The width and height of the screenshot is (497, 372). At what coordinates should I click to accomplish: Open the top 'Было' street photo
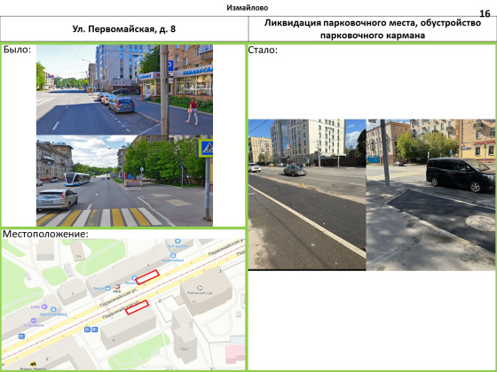(x=124, y=89)
